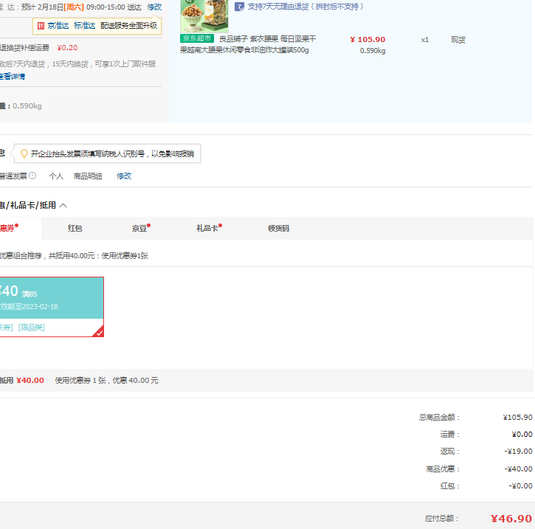Click the cashew product thumbnail image
535x529 pixels.
[204, 15]
